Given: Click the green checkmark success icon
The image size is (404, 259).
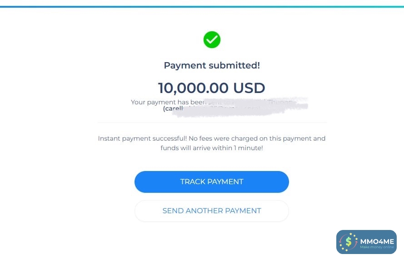Looking at the screenshot, I should click(212, 40).
